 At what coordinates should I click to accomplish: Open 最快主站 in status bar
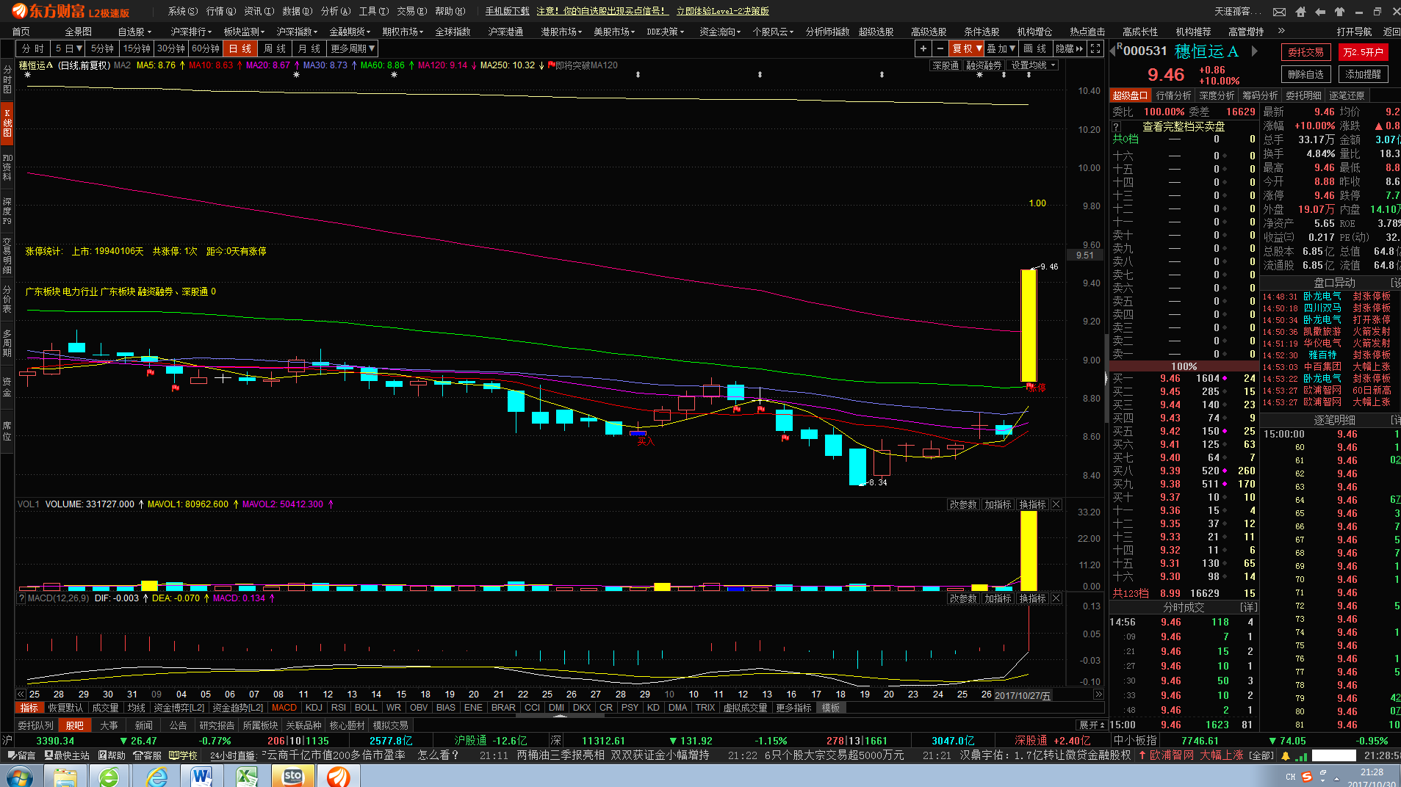coord(67,755)
